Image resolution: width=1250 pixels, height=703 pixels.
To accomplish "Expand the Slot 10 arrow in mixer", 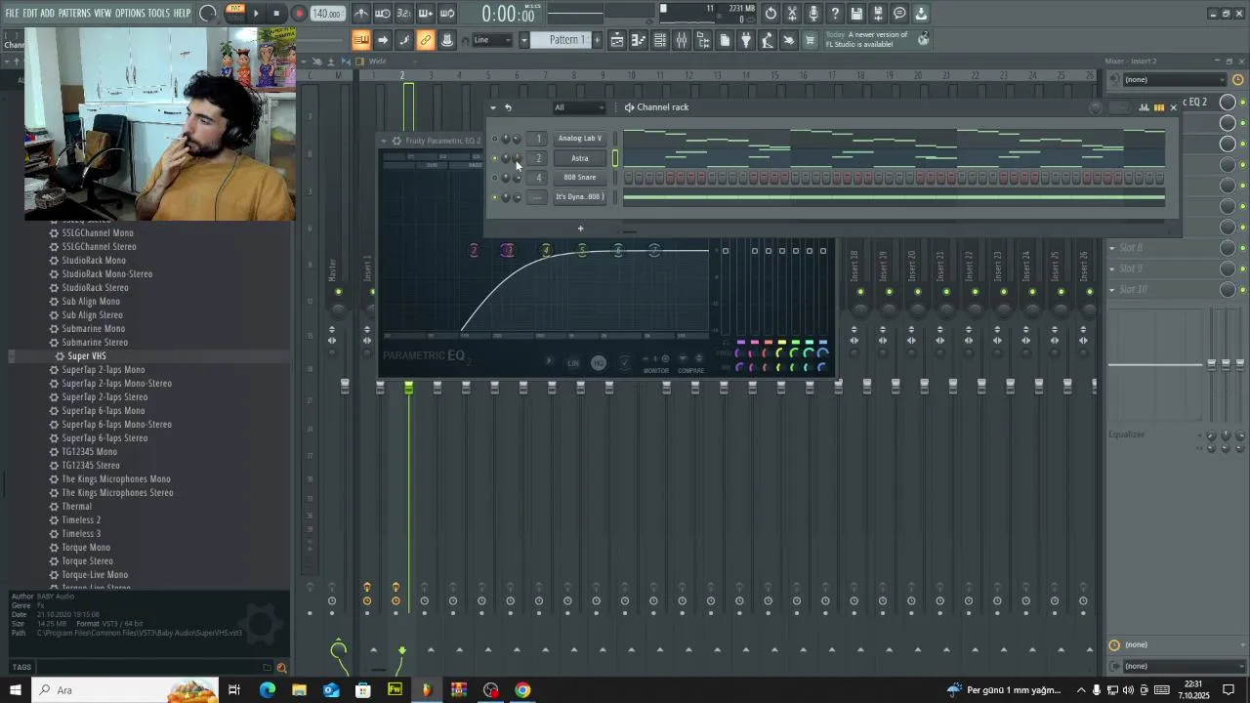I will click(x=1111, y=290).
